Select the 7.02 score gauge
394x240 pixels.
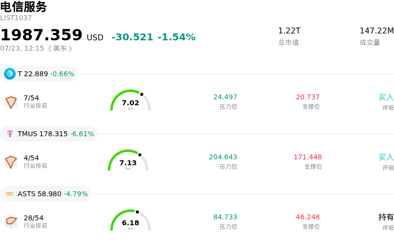(131, 100)
